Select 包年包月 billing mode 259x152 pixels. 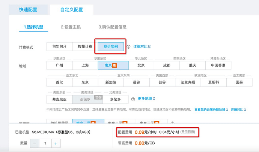click(x=59, y=46)
